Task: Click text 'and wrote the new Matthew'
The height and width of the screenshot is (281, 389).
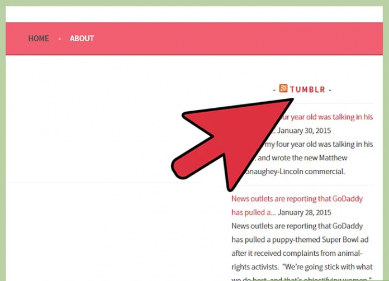Action: [x=302, y=158]
